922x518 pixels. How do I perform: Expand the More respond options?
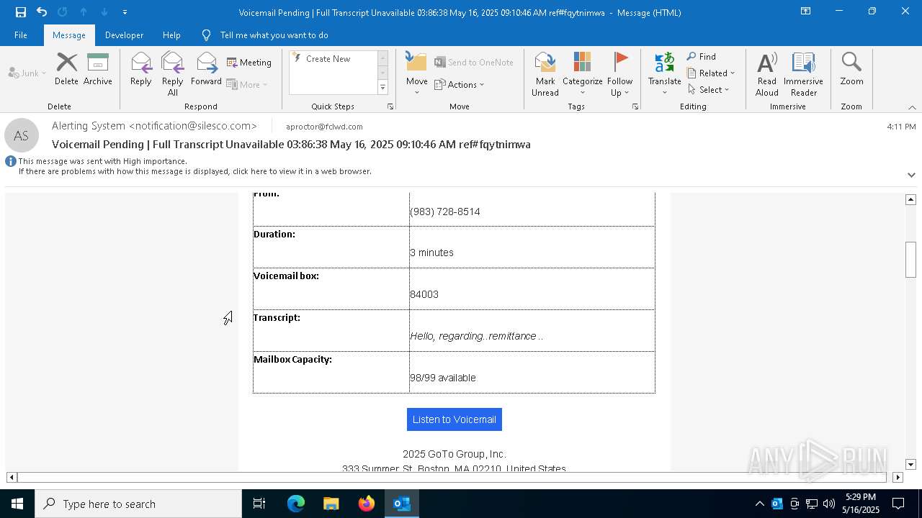click(x=248, y=84)
